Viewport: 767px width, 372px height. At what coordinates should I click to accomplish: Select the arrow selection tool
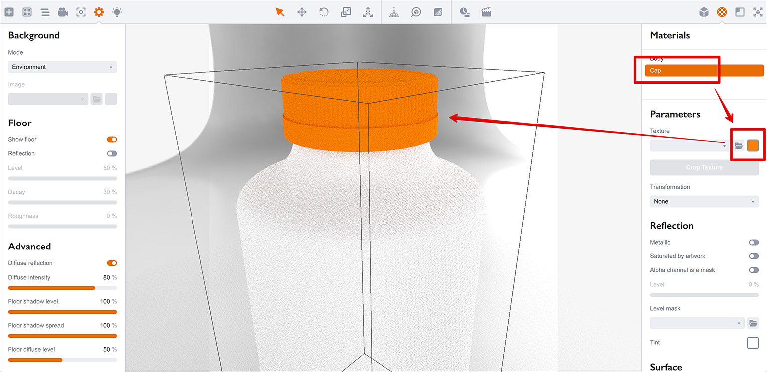[x=280, y=12]
